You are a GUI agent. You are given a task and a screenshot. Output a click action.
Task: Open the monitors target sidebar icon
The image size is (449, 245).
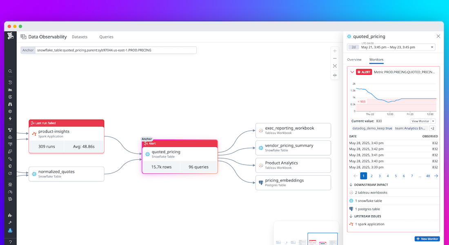pos(10,97)
